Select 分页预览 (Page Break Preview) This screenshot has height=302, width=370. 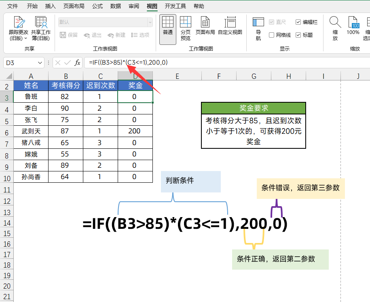[x=186, y=29]
